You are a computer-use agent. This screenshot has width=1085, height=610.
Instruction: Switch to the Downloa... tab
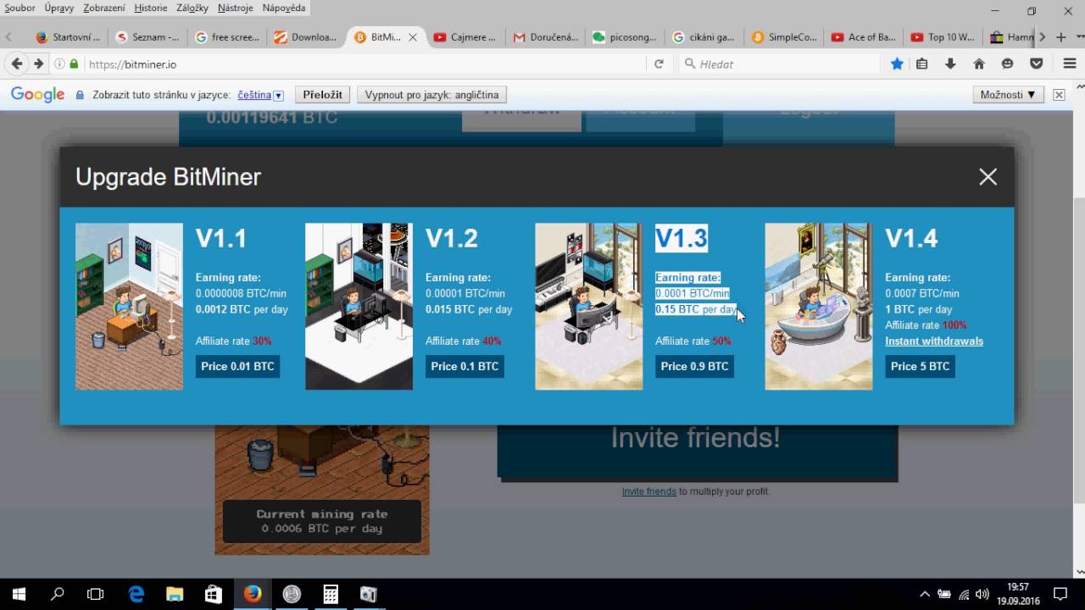point(307,37)
